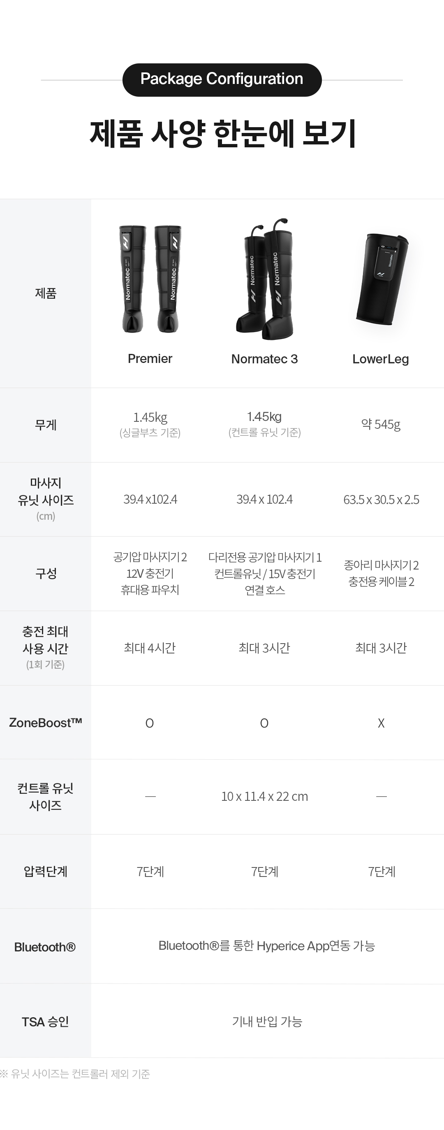Click the O mark for Premier ZoneBoost
This screenshot has width=444, height=1130.
coord(150,723)
